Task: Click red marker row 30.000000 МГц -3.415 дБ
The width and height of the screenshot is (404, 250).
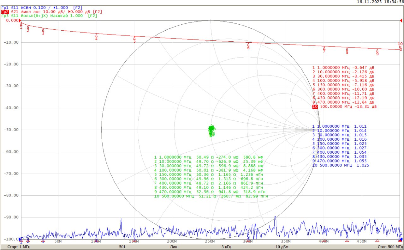Action: click(x=343, y=76)
